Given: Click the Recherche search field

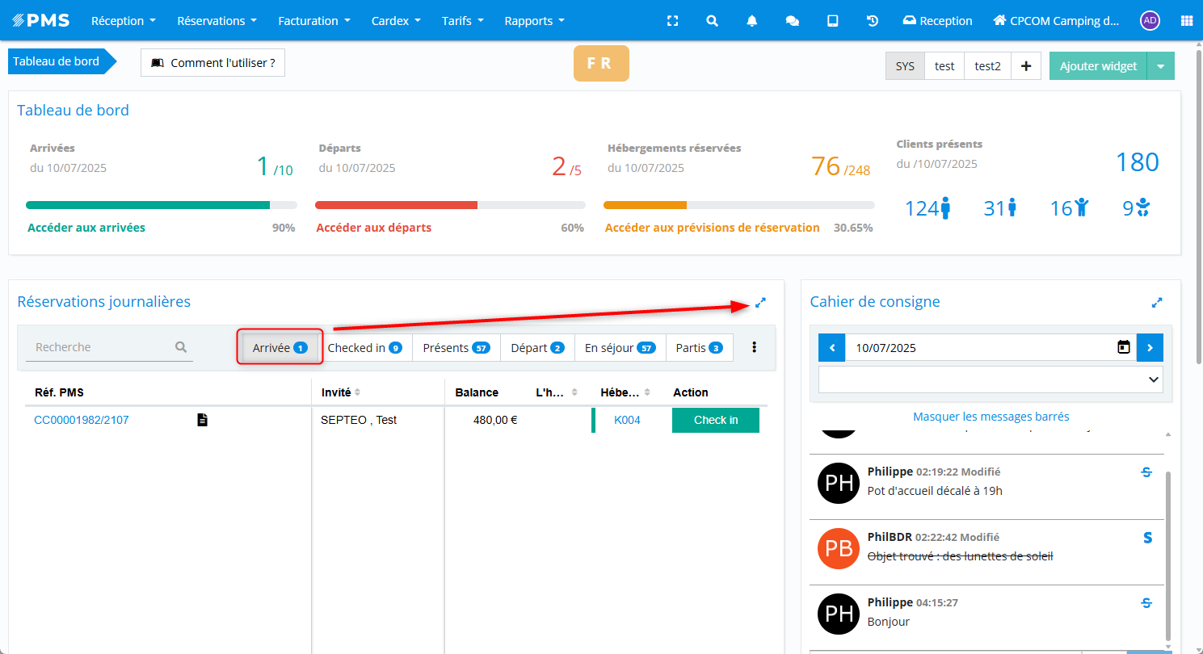Looking at the screenshot, I should tap(101, 347).
